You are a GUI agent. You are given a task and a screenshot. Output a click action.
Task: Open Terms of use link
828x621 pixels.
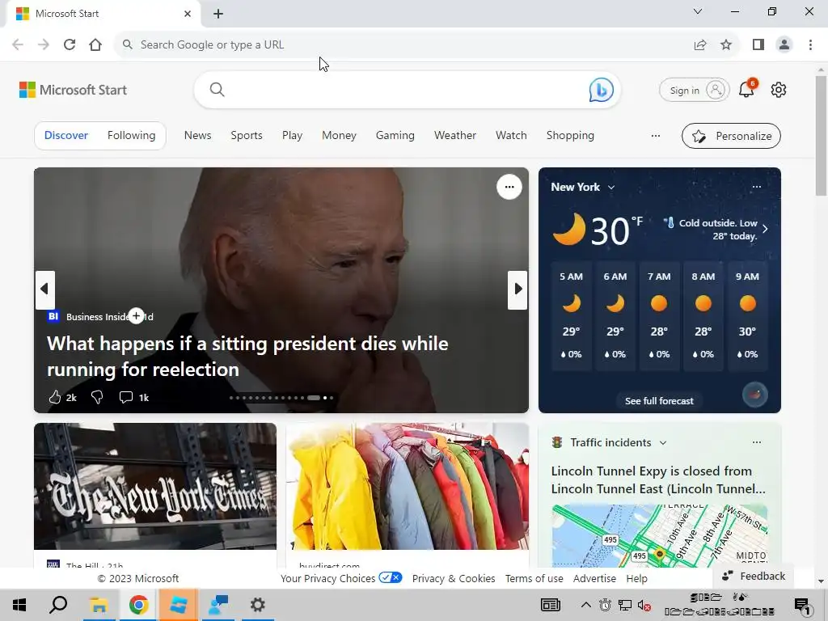click(534, 578)
